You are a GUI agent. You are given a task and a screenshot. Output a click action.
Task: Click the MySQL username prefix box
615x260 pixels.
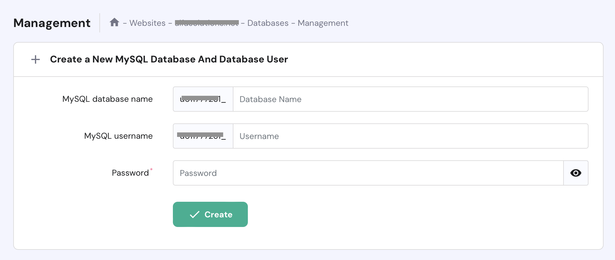tap(203, 136)
